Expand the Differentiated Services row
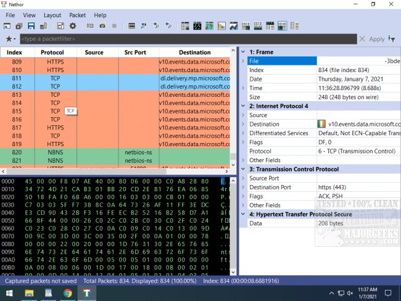401x301 pixels. (243, 133)
